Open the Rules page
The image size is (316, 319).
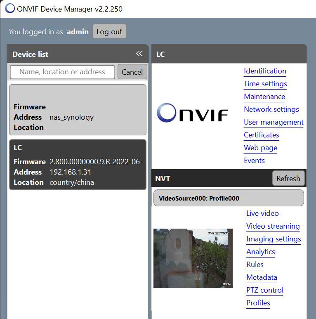pos(255,265)
